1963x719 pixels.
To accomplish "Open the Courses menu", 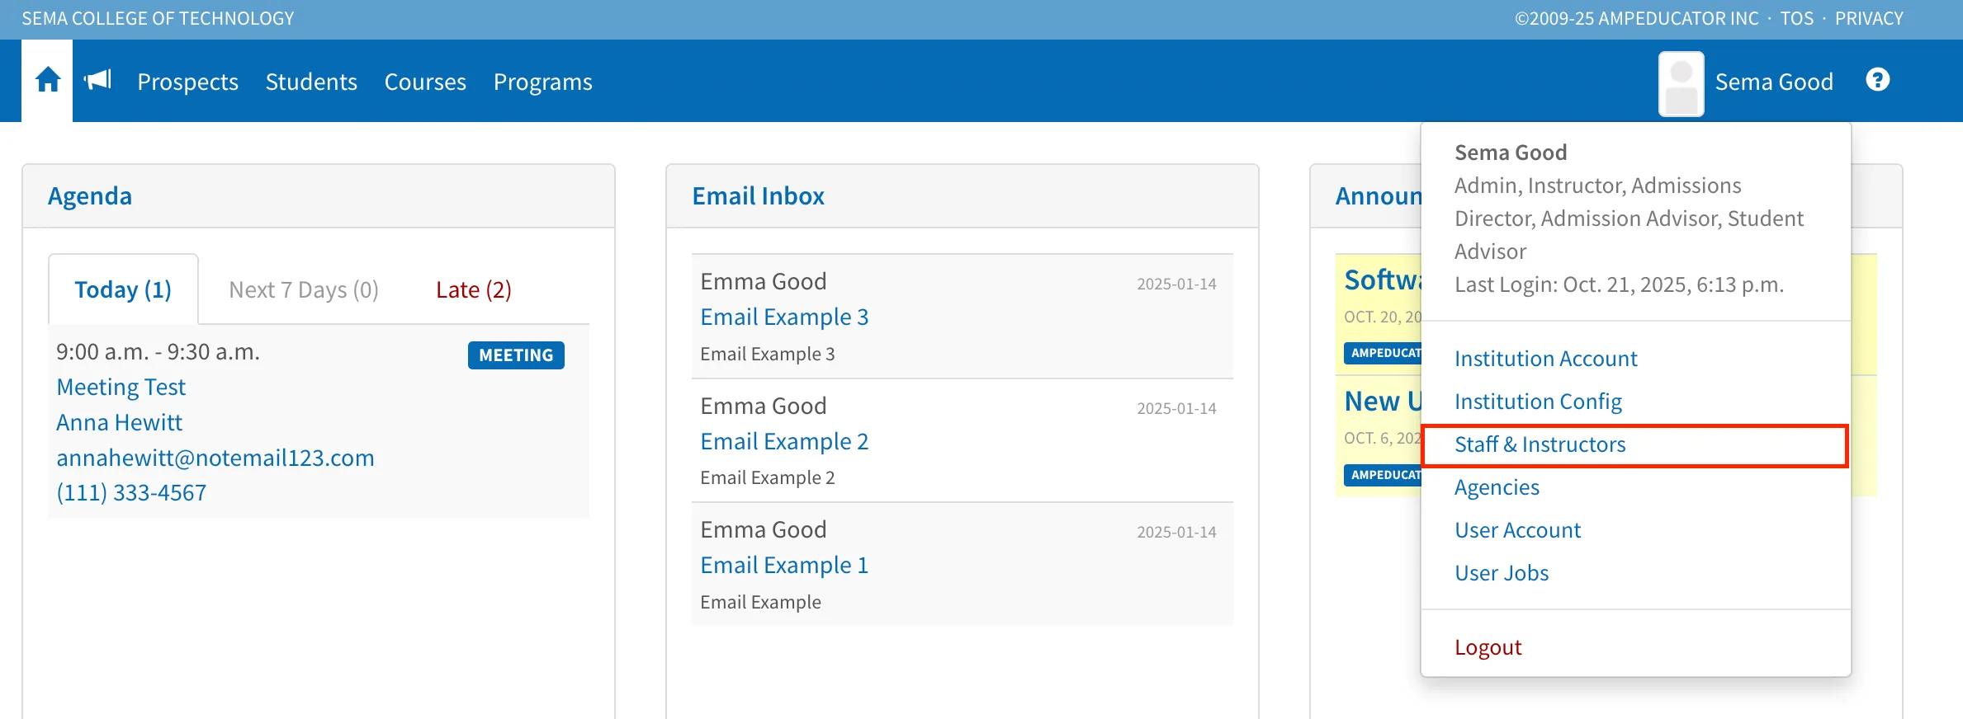I will [x=425, y=82].
